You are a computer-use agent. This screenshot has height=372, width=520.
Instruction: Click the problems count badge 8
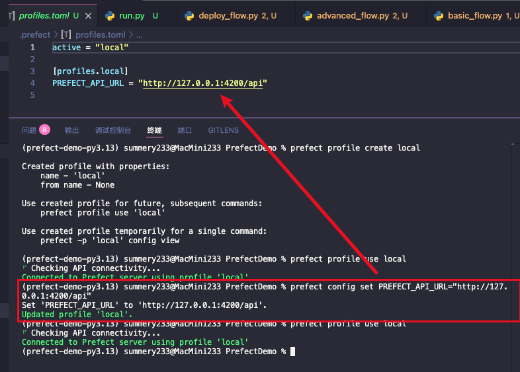click(x=44, y=130)
